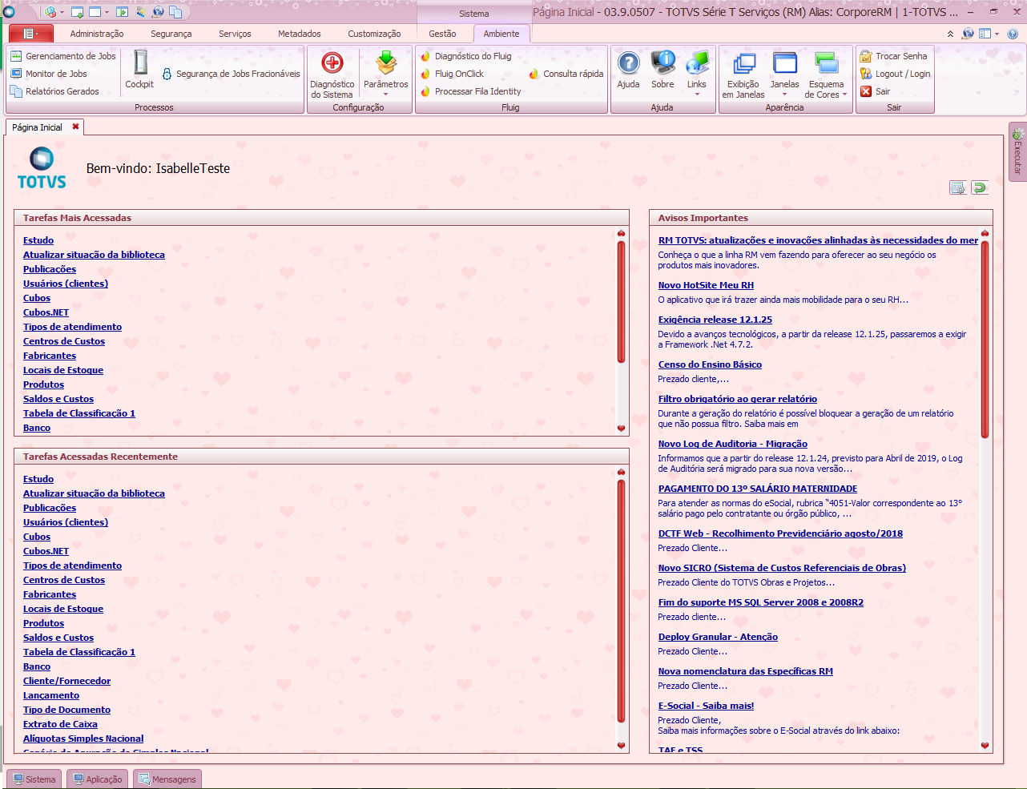
Task: Click the Tarefas Acessadas Recentemente scrollbar
Action: point(621,601)
